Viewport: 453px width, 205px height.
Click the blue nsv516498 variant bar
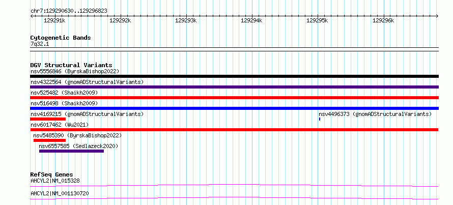(234, 108)
